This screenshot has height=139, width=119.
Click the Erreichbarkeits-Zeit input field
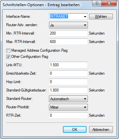tap(68, 73)
